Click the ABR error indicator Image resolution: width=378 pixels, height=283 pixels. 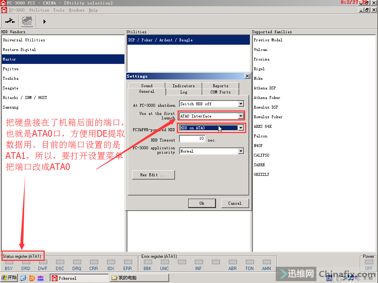pos(233,262)
